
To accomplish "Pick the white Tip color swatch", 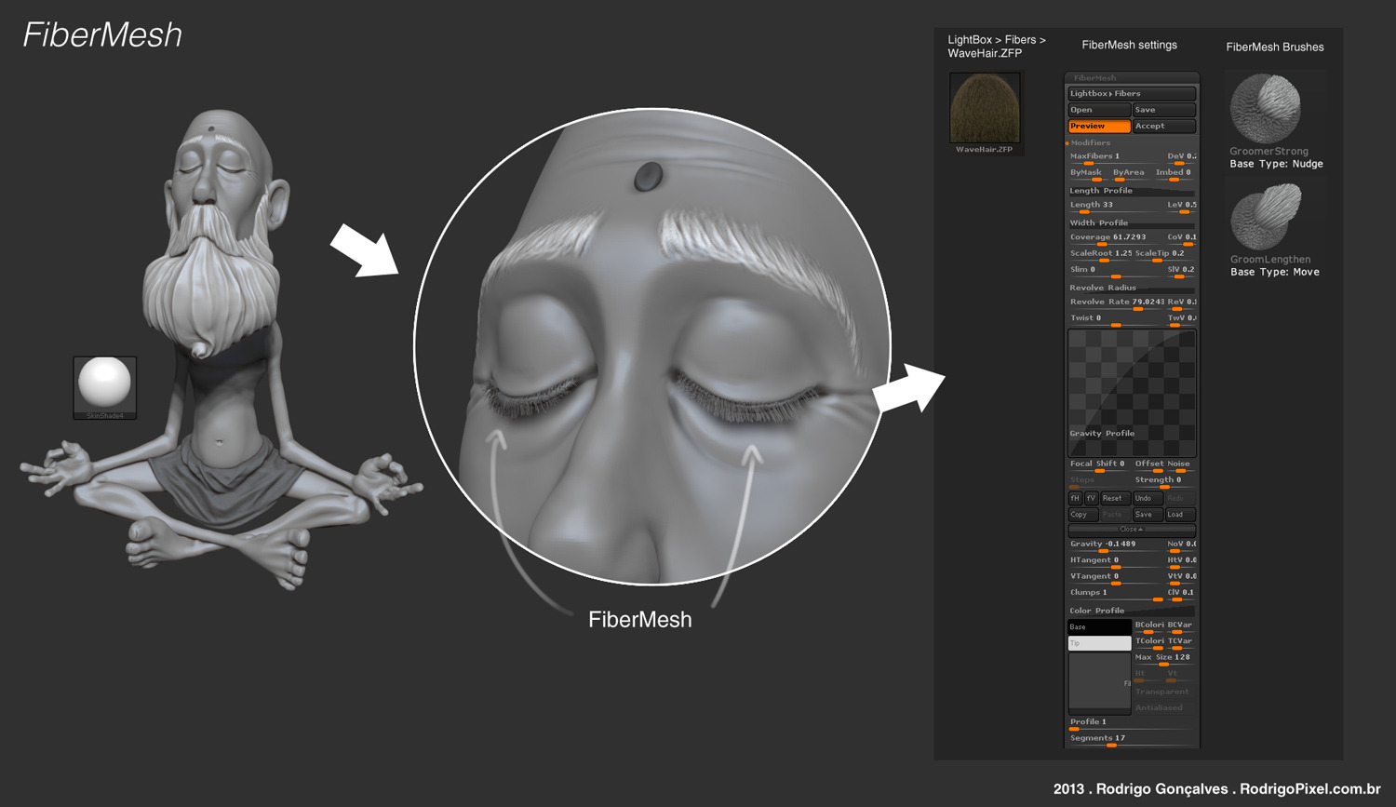I will click(x=1099, y=643).
